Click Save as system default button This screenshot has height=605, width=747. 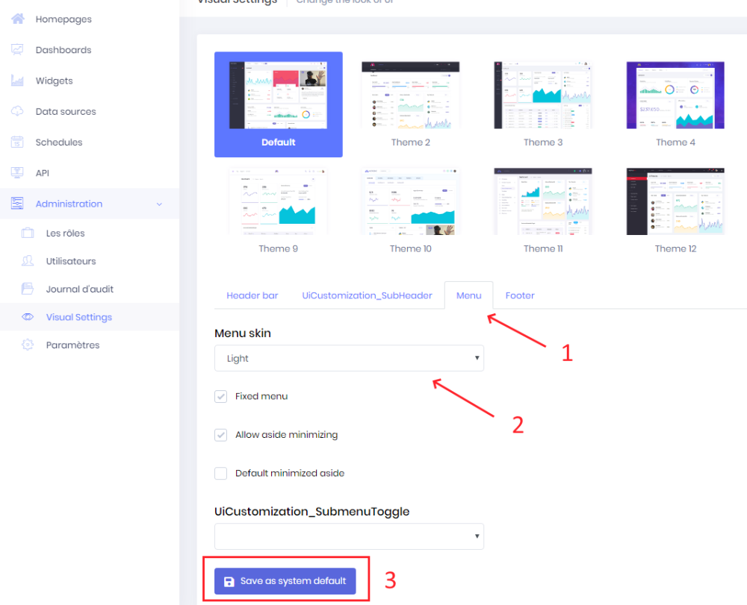pyautogui.click(x=285, y=581)
